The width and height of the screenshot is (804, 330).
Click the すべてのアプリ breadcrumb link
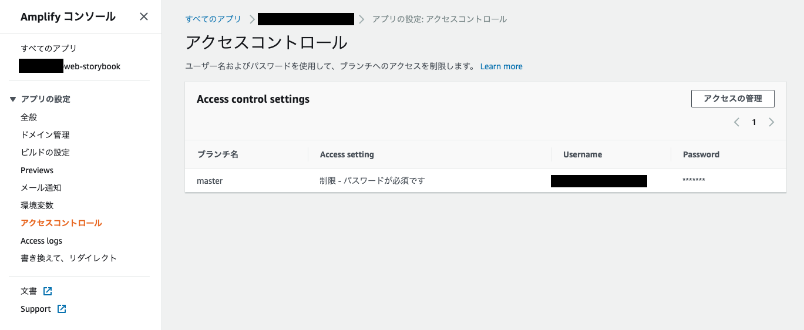213,19
